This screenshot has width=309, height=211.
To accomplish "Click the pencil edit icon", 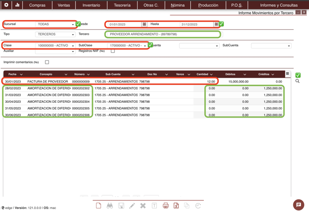I will pyautogui.click(x=132, y=206).
